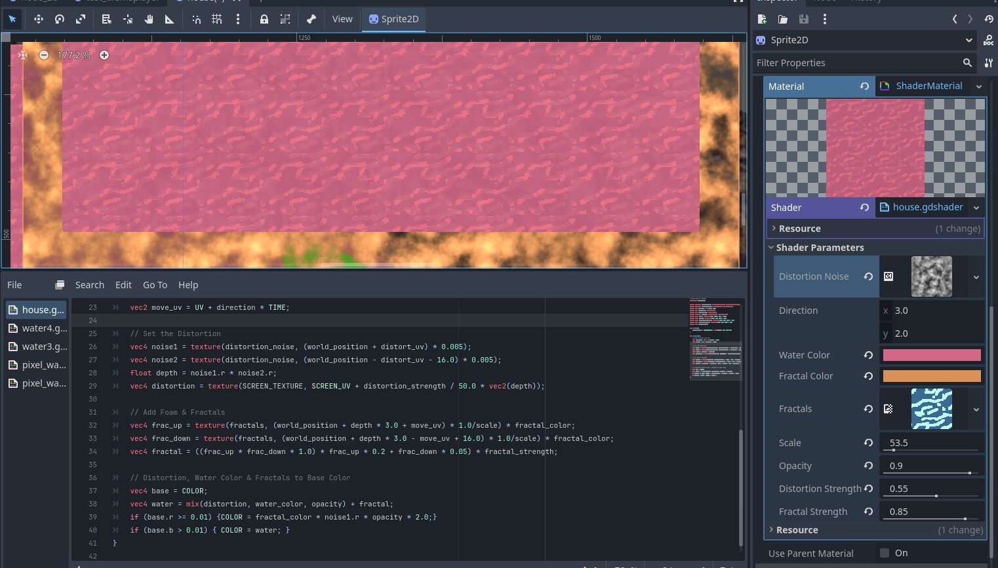The height and width of the screenshot is (568, 998).
Task: Select the Move Mode tool
Action: (39, 19)
